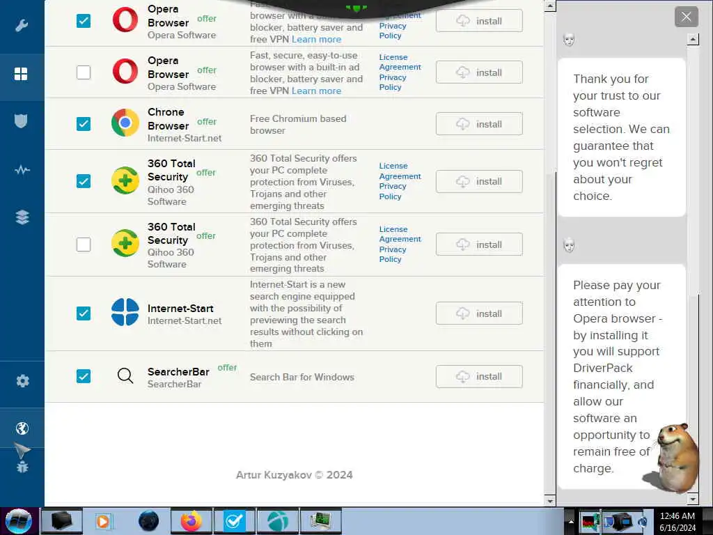
Task: Install the first Opera Browser offer
Action: (479, 21)
